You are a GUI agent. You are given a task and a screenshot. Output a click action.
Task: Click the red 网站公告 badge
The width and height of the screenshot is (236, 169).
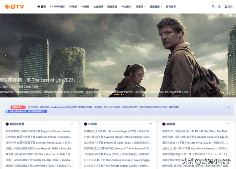(18, 107)
